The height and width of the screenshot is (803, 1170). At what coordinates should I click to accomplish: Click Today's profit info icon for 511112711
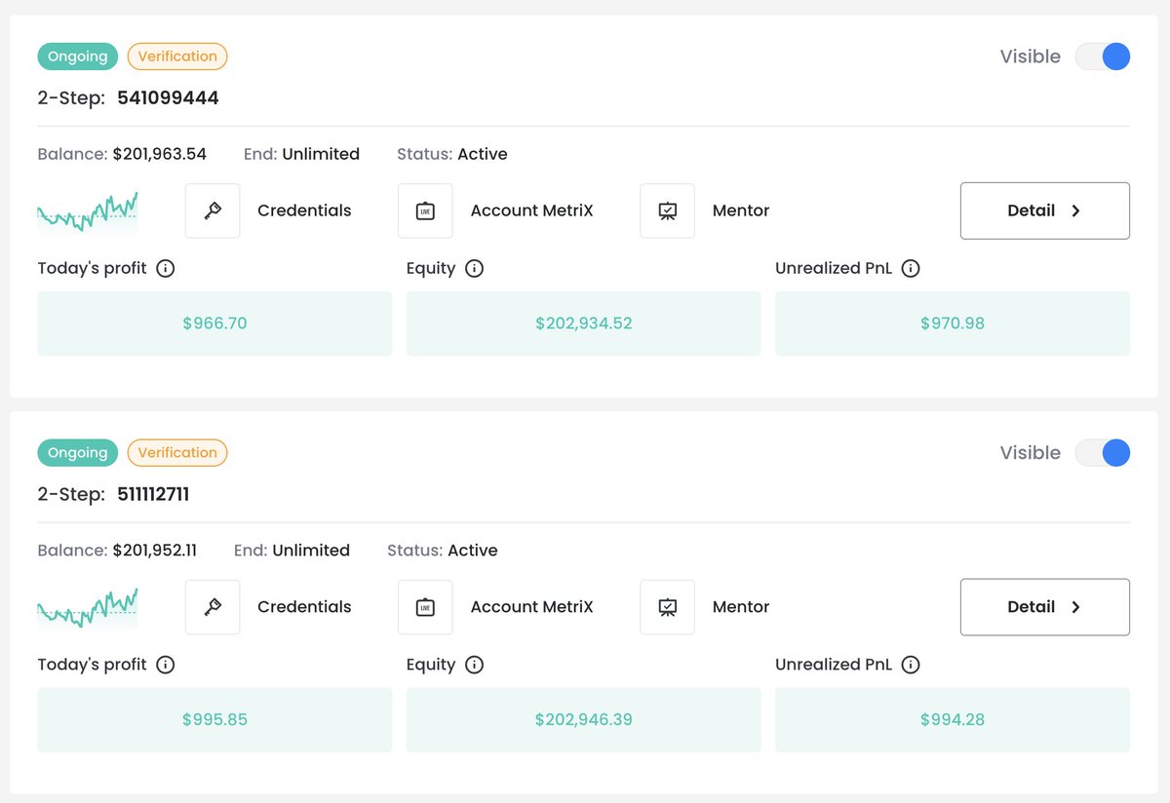tap(166, 665)
